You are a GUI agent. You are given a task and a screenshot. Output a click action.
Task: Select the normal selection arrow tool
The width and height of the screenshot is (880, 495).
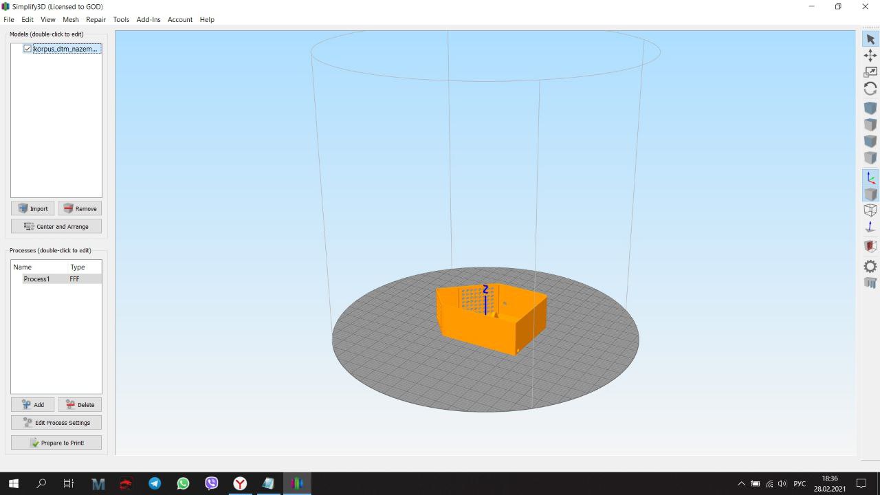tap(870, 39)
